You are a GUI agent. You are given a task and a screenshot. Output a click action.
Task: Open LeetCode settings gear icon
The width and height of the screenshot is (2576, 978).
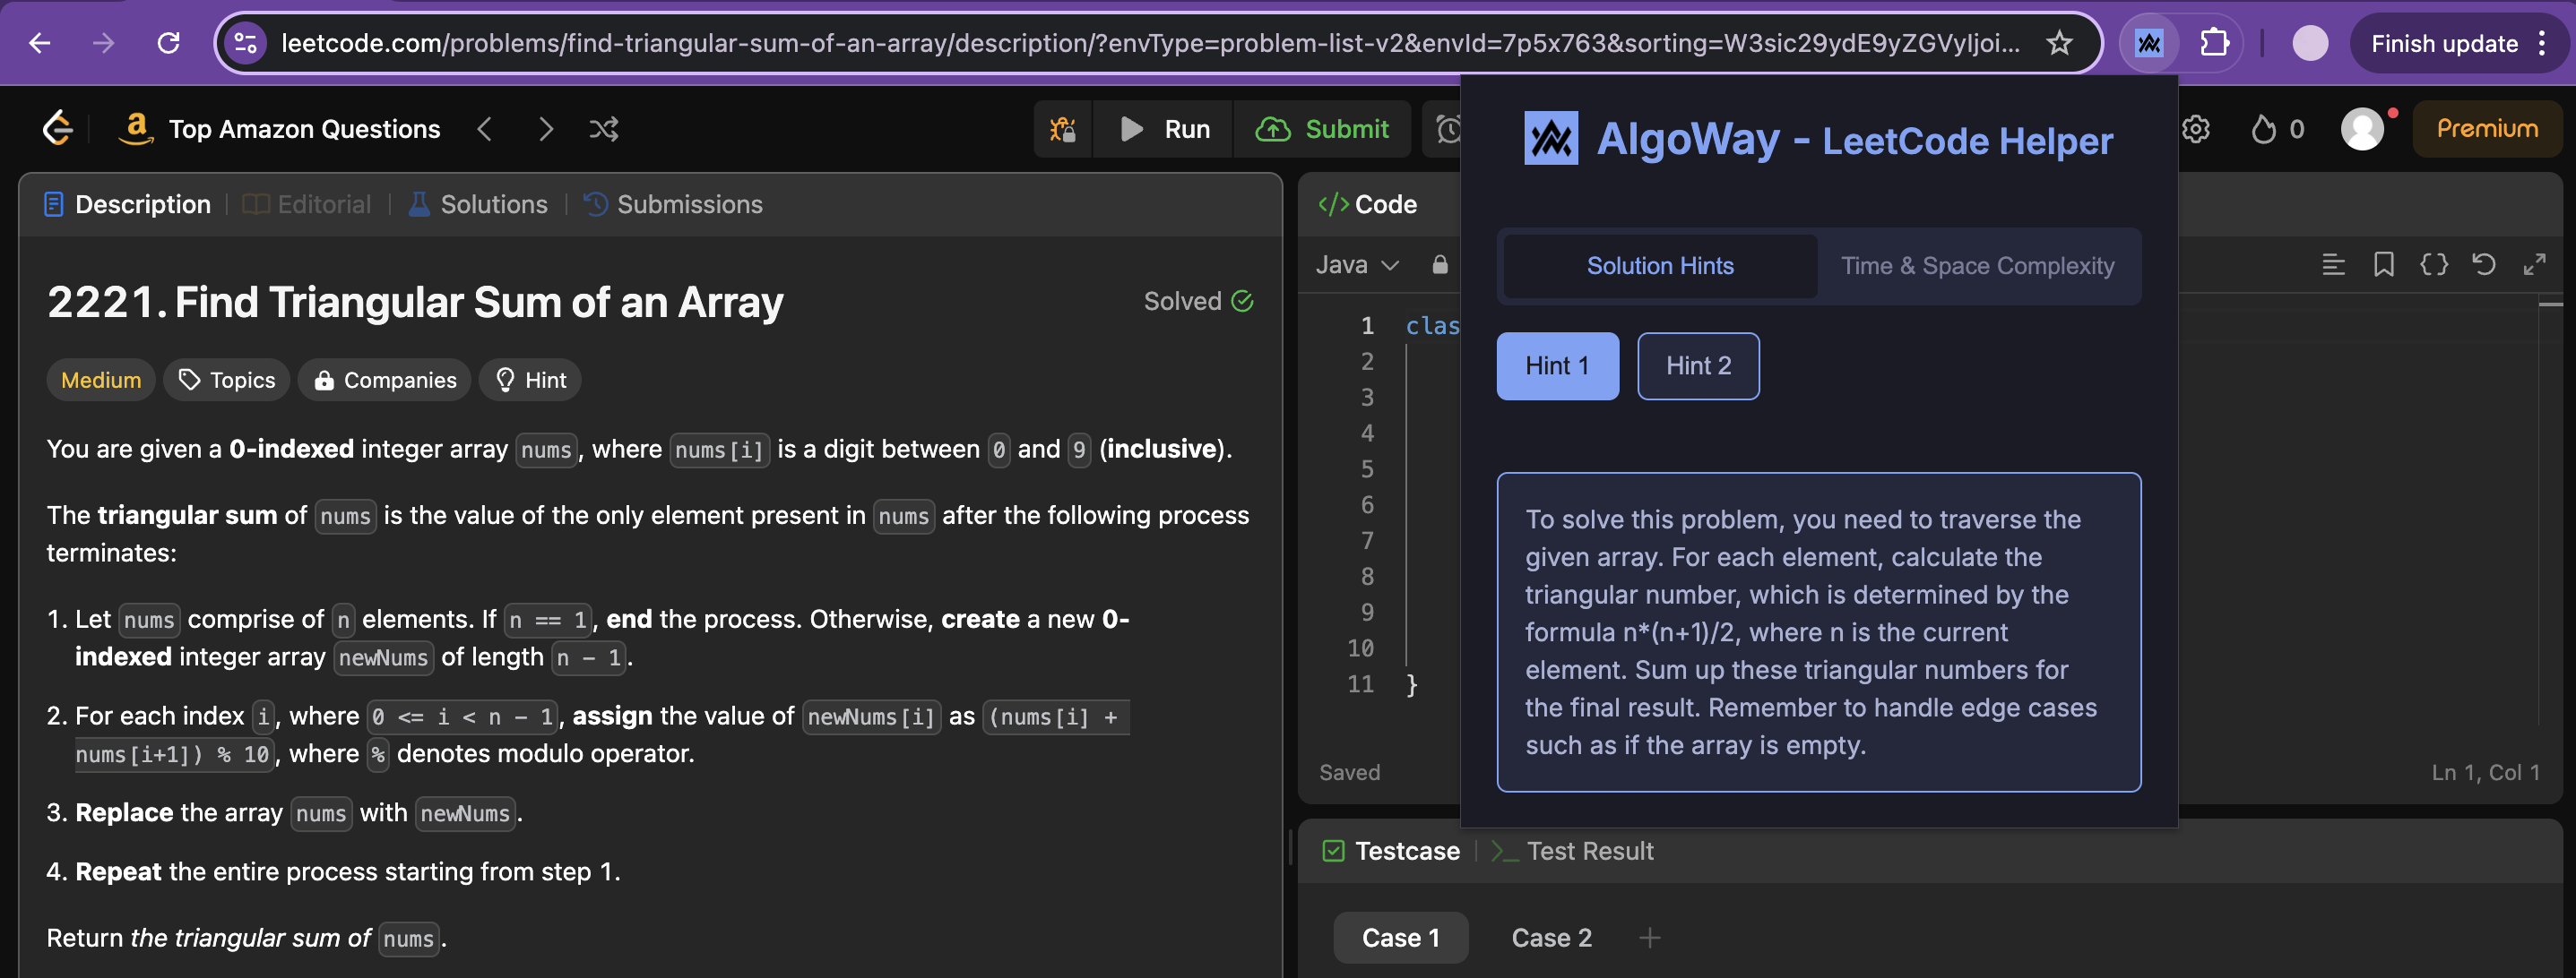coord(2195,129)
